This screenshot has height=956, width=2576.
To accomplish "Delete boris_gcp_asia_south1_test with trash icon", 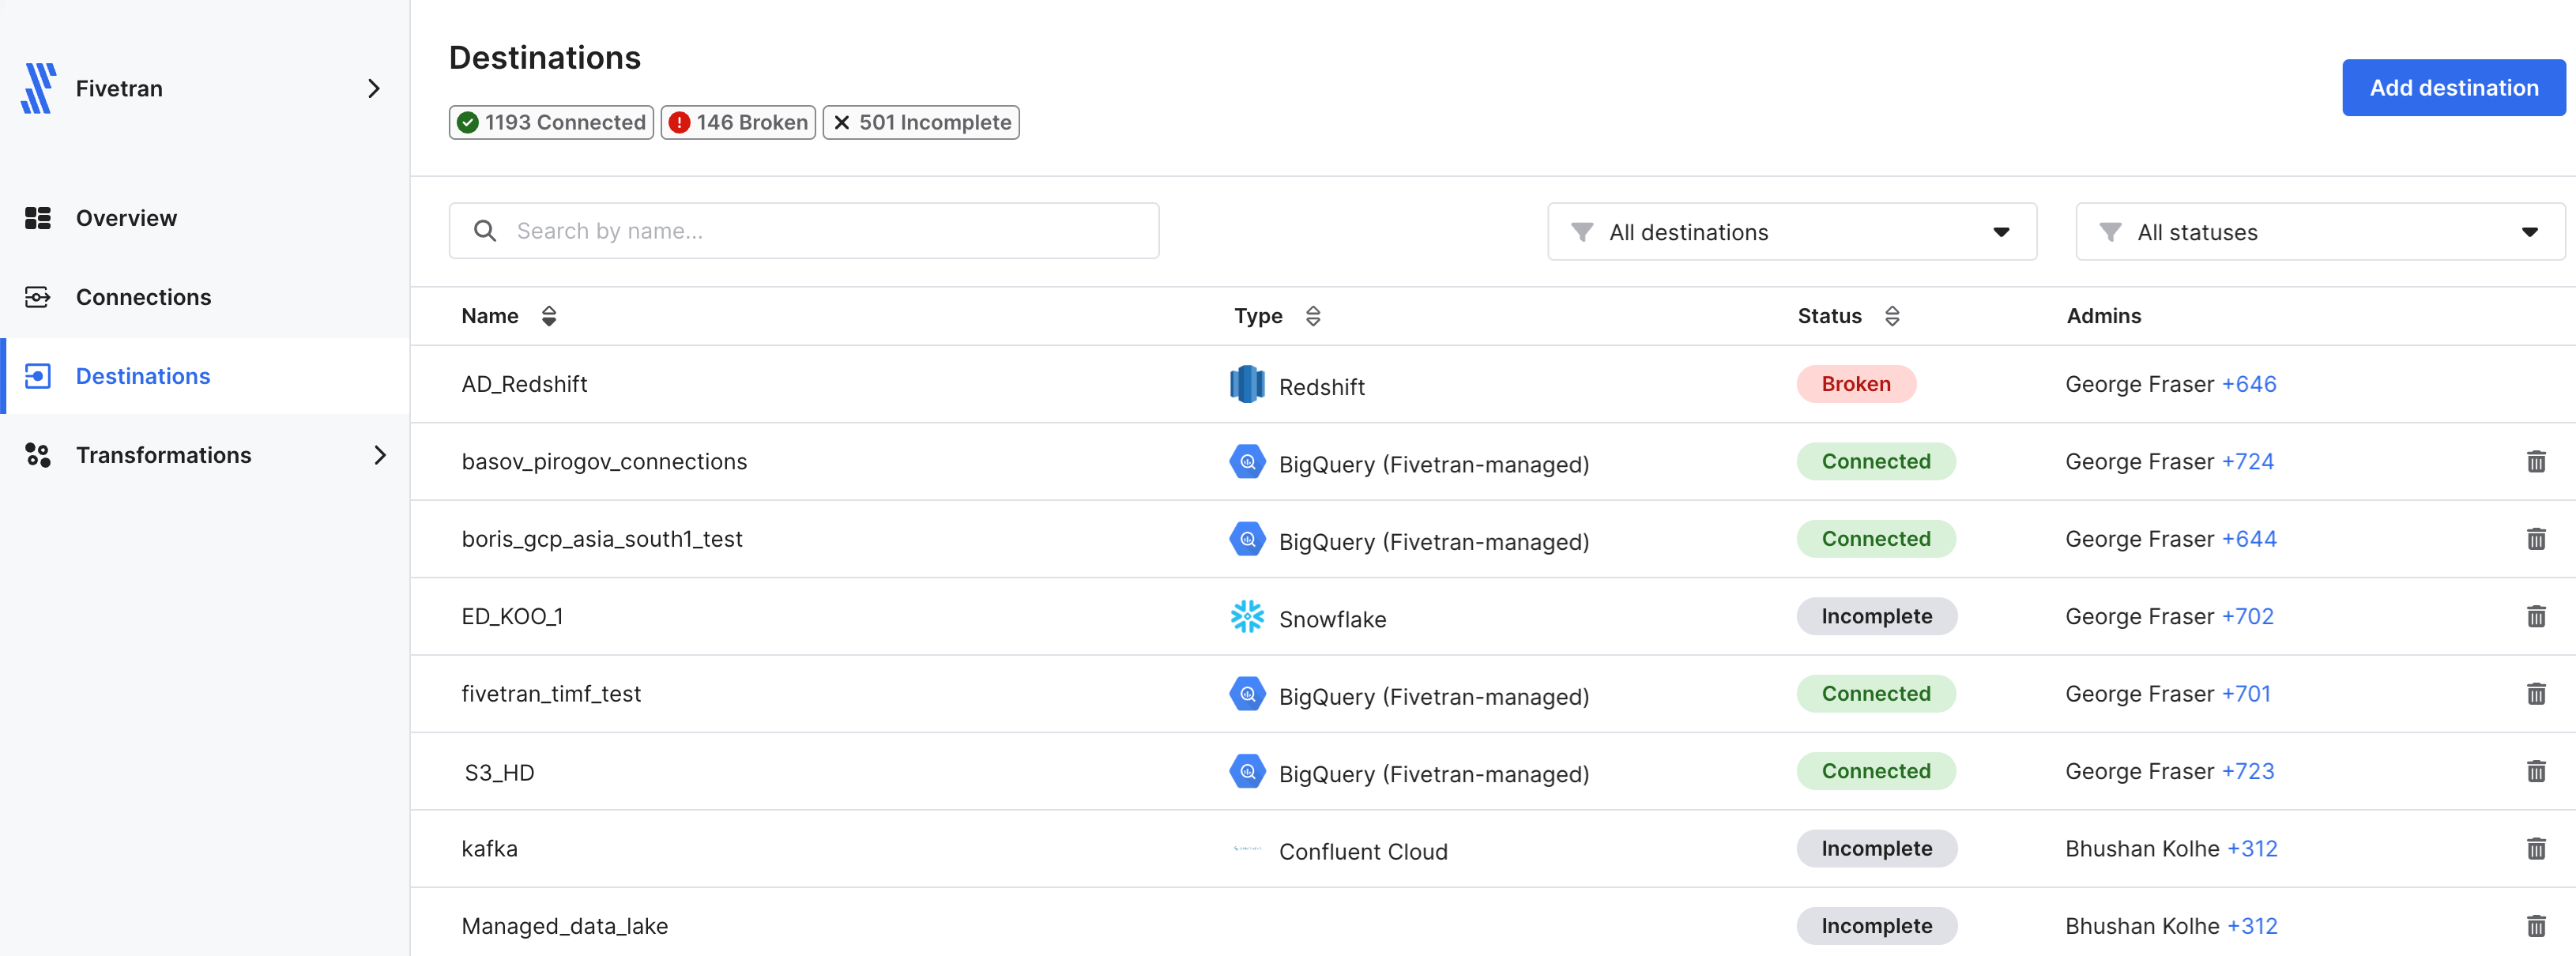I will pyautogui.click(x=2536, y=539).
